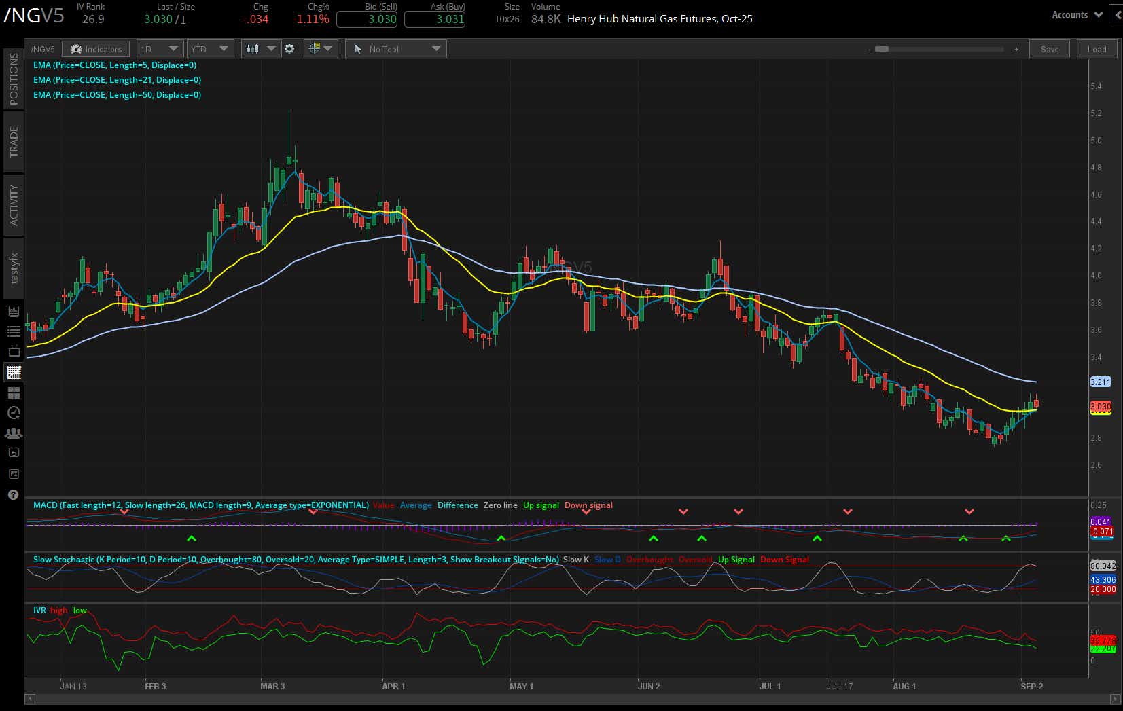Click the multi-grid layout sidebar icon
Screen dimensions: 1123x711
click(13, 392)
